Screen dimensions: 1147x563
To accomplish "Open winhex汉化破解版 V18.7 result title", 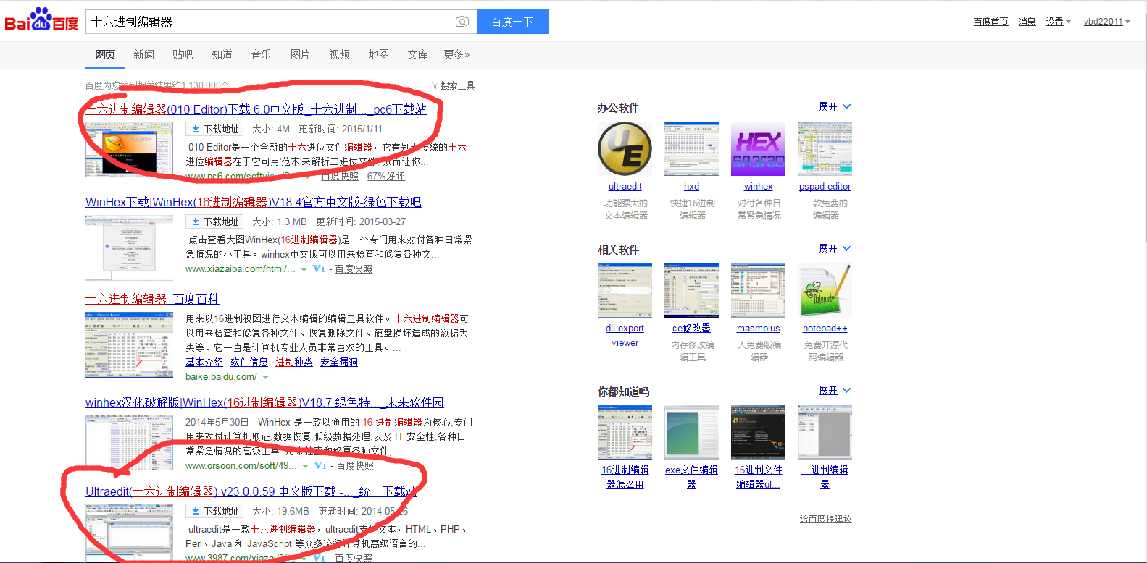I will pos(264,402).
